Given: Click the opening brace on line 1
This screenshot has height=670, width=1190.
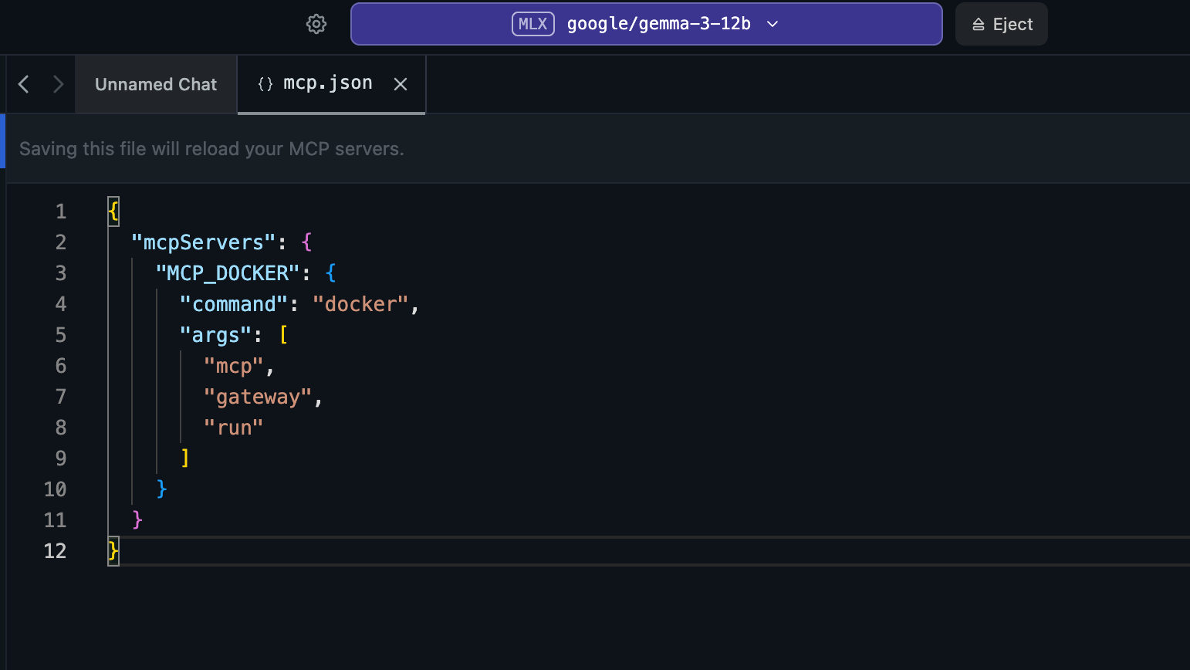Looking at the screenshot, I should pyautogui.click(x=113, y=211).
